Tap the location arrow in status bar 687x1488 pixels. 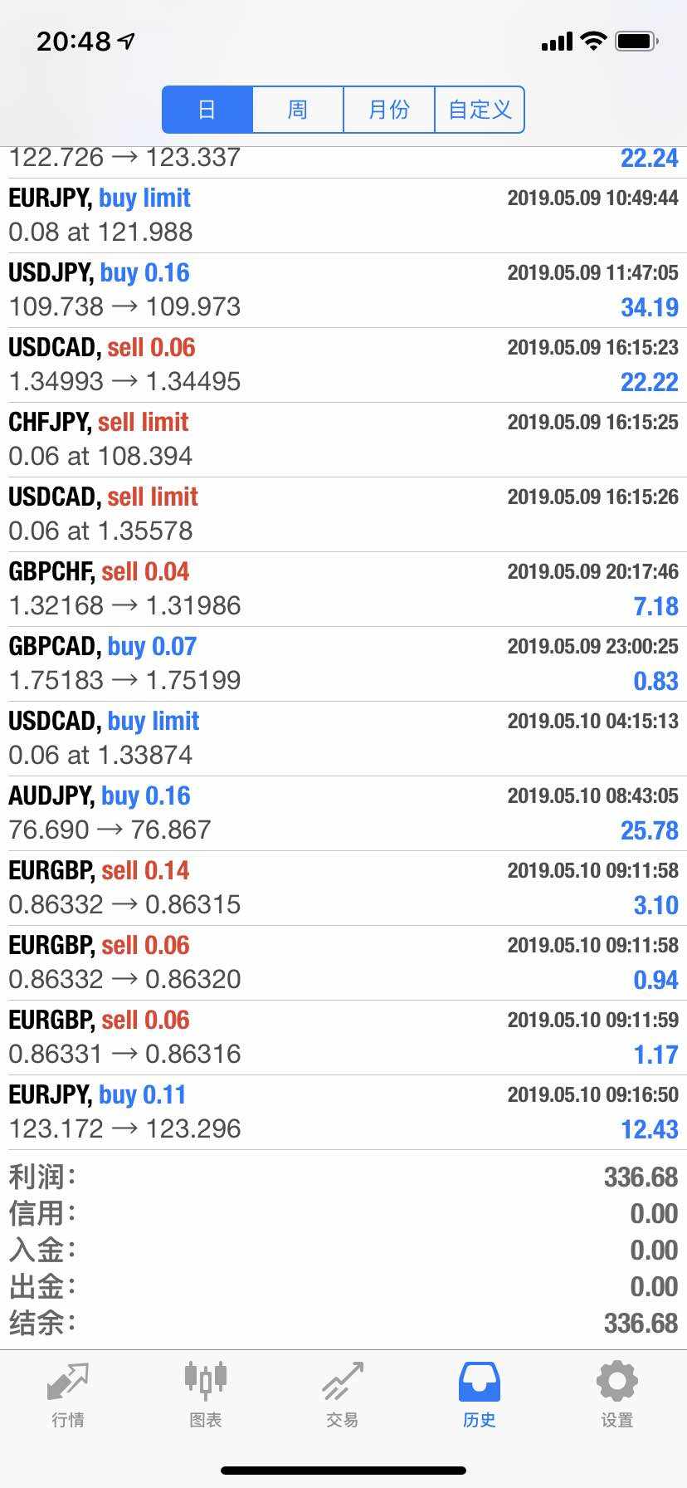pyautogui.click(x=127, y=41)
